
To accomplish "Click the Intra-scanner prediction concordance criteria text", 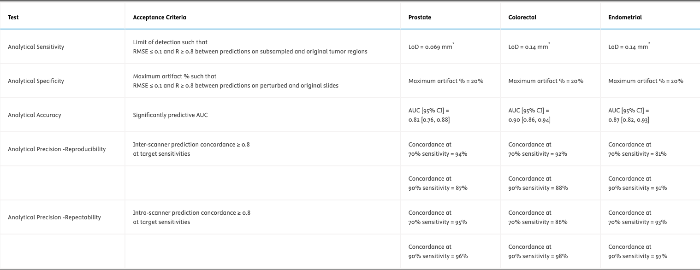I will (x=191, y=217).
